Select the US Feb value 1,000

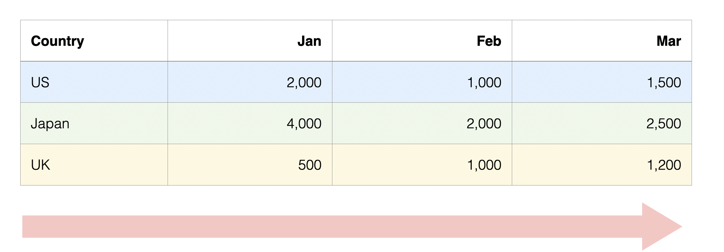click(x=484, y=82)
